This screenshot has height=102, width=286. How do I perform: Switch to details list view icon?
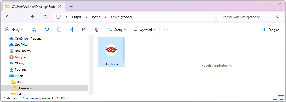[275, 98]
